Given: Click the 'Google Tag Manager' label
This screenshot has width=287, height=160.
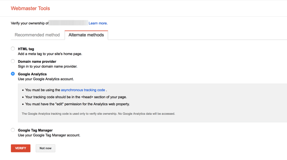Looking at the screenshot, I should pos(35,130).
